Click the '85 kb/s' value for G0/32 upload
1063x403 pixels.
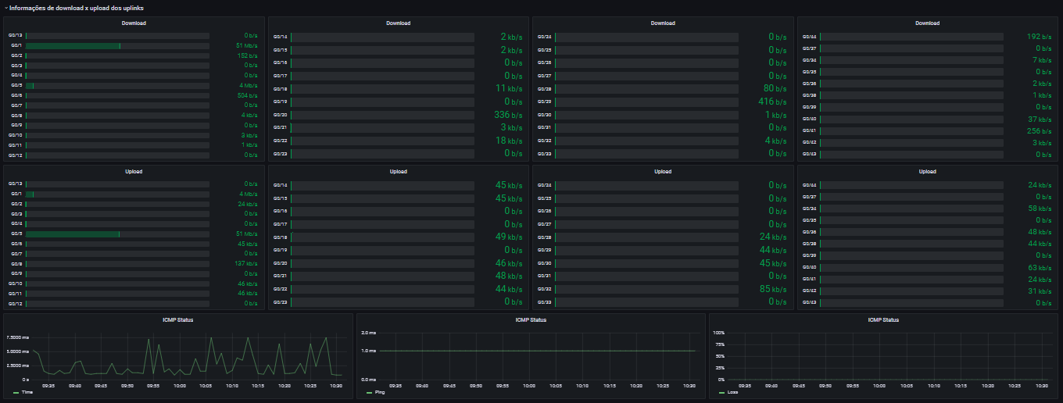pyautogui.click(x=773, y=289)
